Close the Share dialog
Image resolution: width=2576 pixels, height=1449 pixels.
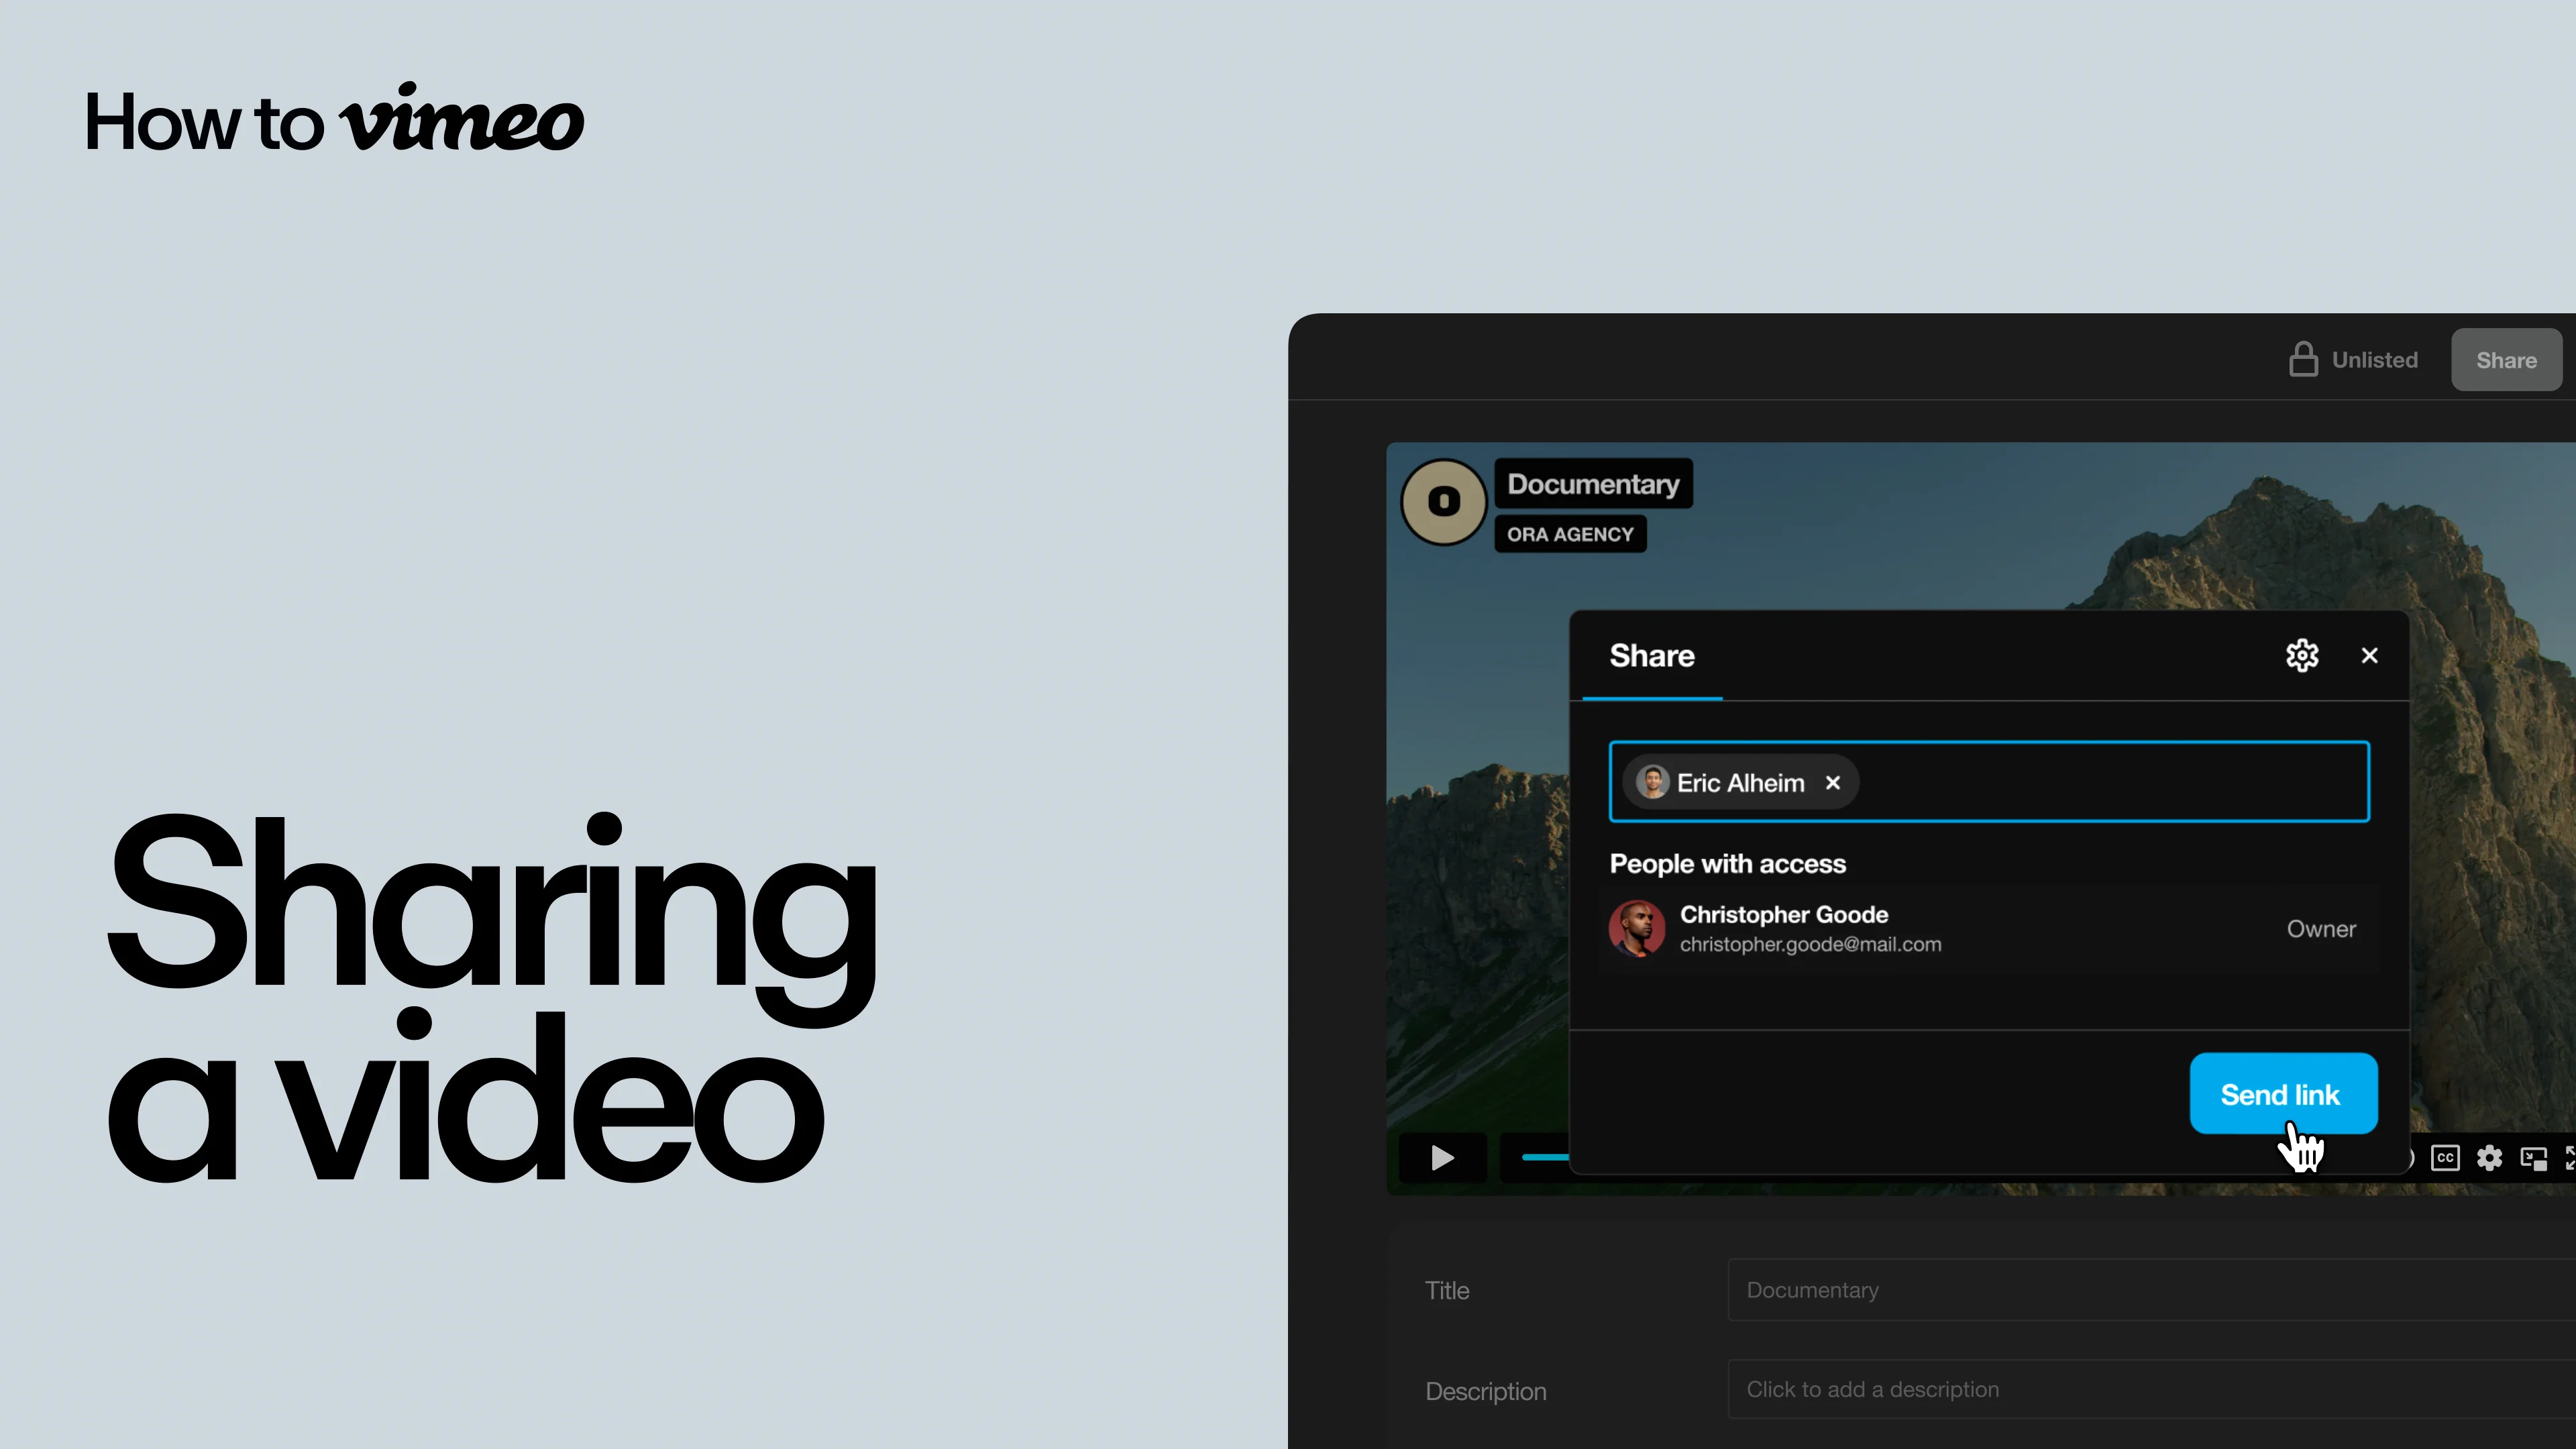(x=2369, y=656)
